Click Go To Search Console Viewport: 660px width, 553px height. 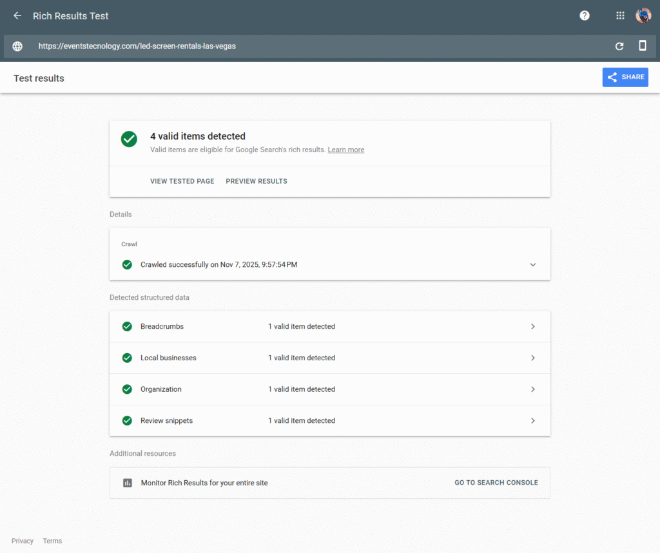pyautogui.click(x=496, y=483)
